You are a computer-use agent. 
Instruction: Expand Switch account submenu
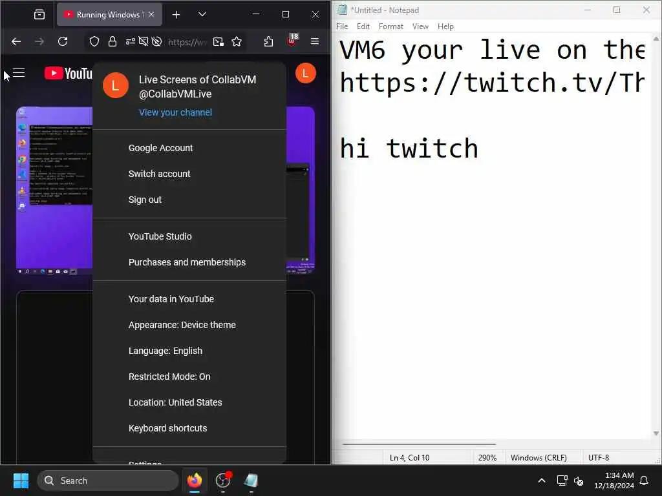189,174
